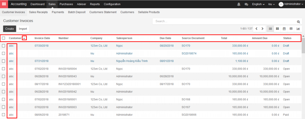Select Payments submenu
The width and height of the screenshot is (305, 119).
coord(58,12)
